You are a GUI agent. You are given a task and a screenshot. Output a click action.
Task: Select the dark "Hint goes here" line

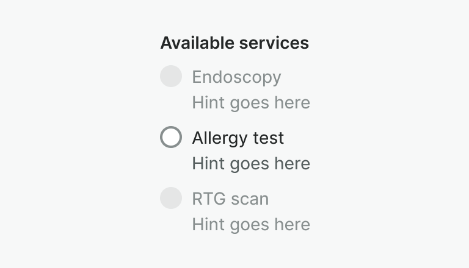251,163
